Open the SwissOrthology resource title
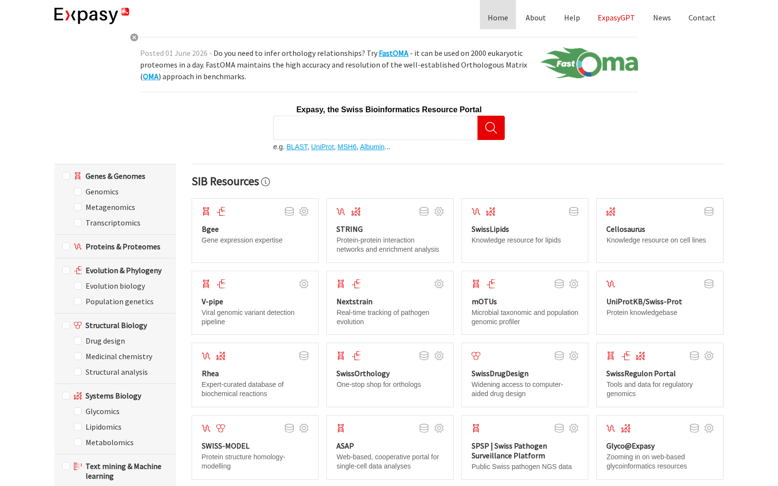 363,373
